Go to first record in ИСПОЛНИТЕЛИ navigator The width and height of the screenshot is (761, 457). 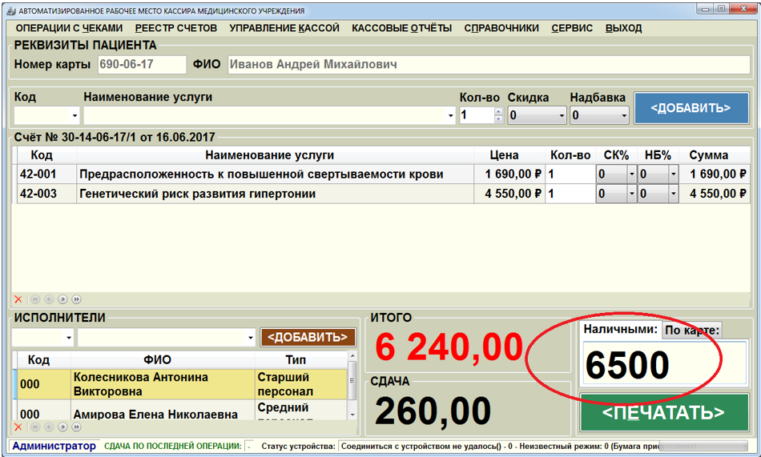[35, 427]
